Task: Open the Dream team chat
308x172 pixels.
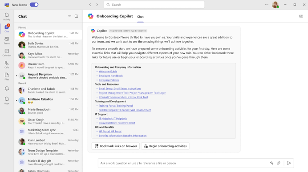Action: coord(49,65)
